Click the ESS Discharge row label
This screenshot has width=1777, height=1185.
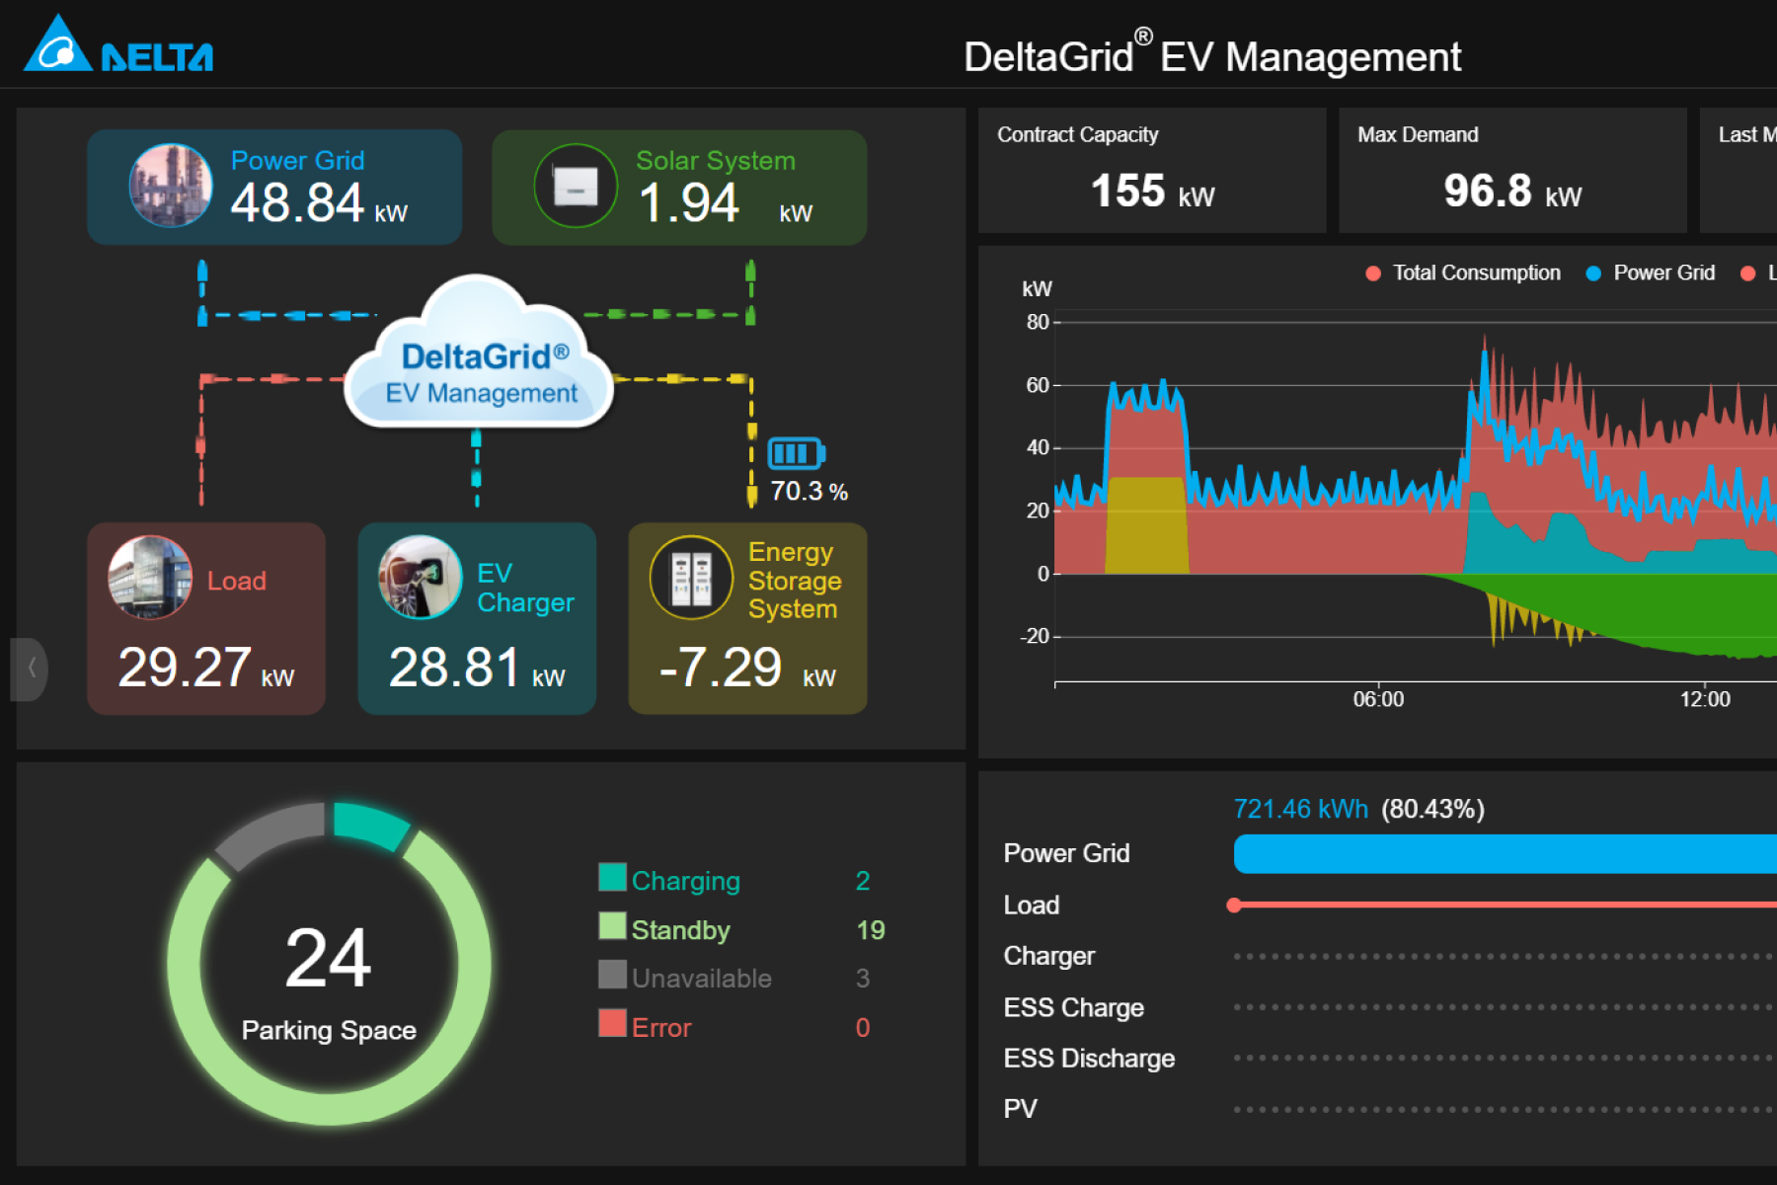point(1089,1059)
